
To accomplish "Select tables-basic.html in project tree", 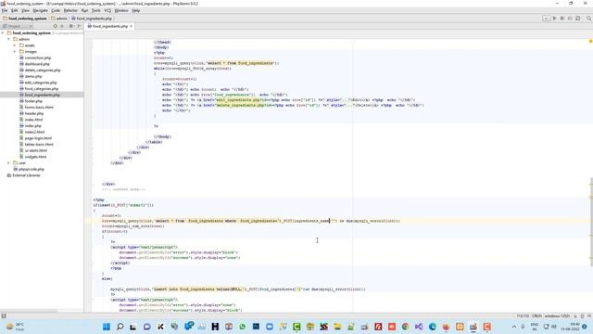I will pos(36,145).
